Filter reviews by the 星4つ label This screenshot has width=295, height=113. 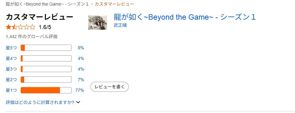coord(11,59)
